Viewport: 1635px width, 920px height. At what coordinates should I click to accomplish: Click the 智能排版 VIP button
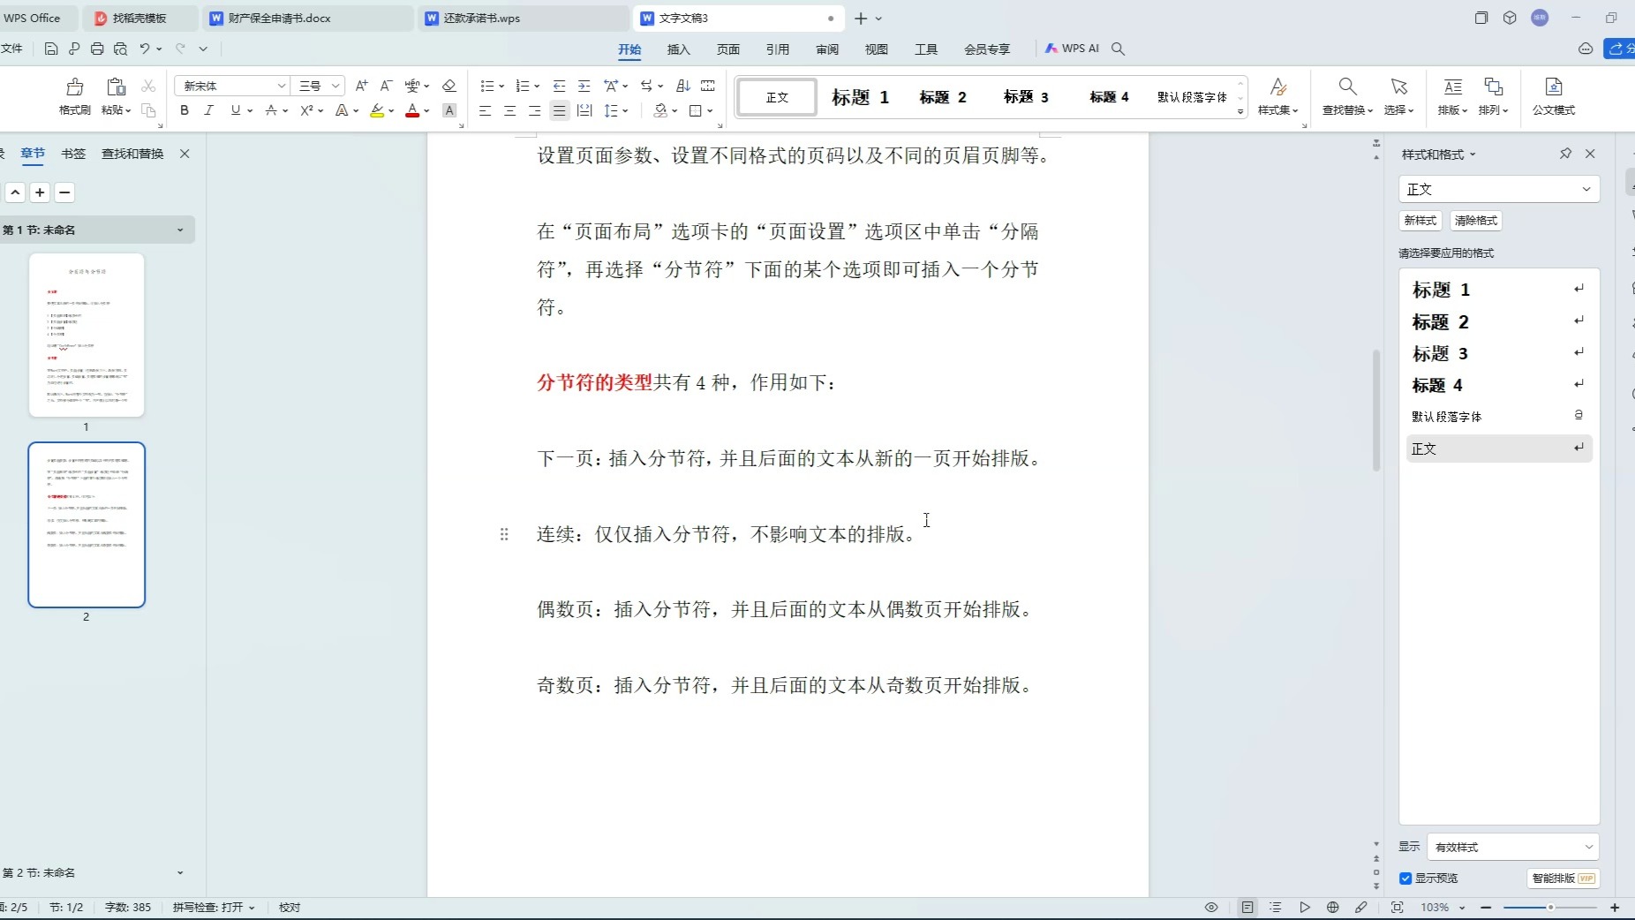point(1563,878)
